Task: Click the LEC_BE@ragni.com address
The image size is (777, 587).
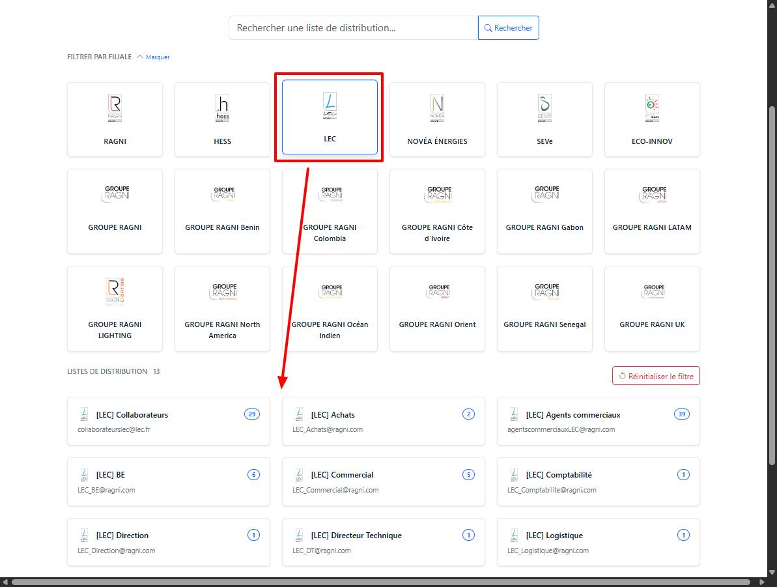Action: (x=106, y=491)
